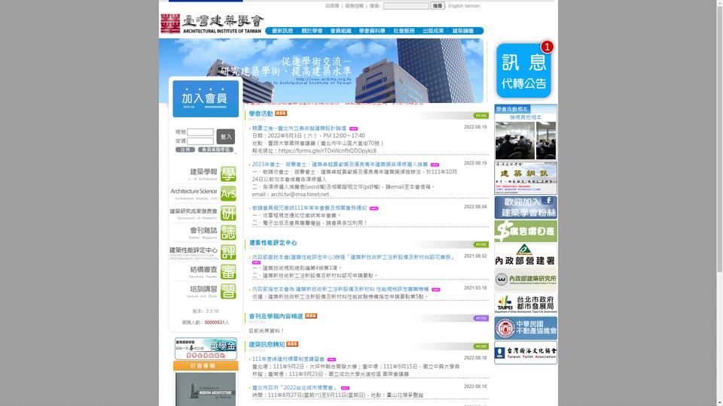723x406 pixels.
Task: Open the 建築學報 green 學 icon
Action: (x=228, y=174)
